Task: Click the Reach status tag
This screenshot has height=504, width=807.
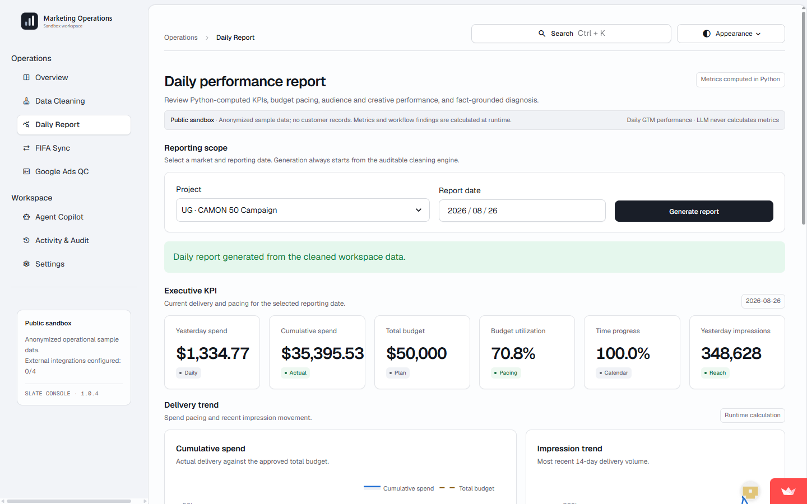Action: coord(715,373)
